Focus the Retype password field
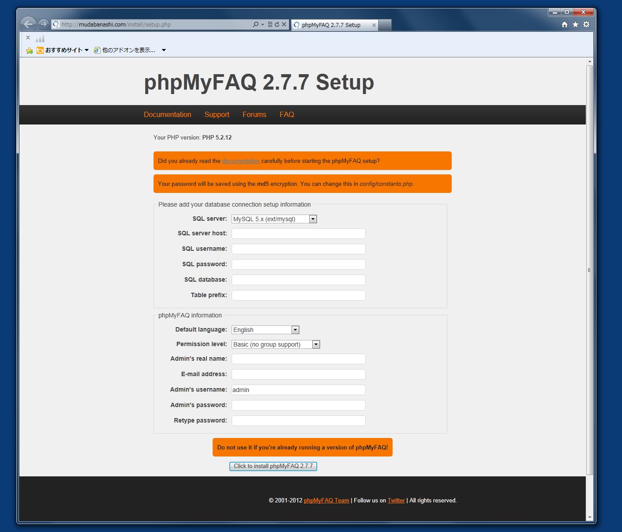 299,421
